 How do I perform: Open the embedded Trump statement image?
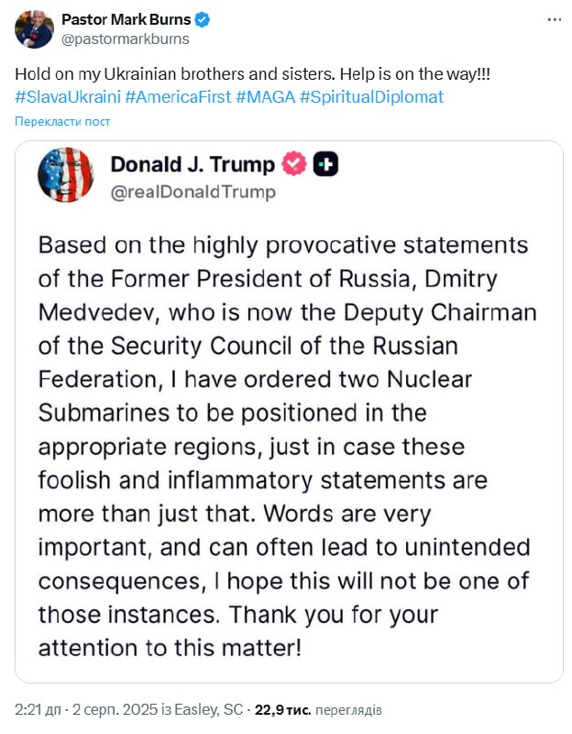[x=288, y=440]
